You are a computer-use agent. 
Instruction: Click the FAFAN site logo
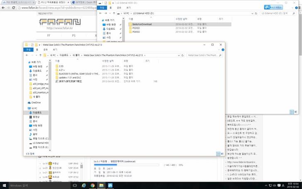[x=60, y=22]
